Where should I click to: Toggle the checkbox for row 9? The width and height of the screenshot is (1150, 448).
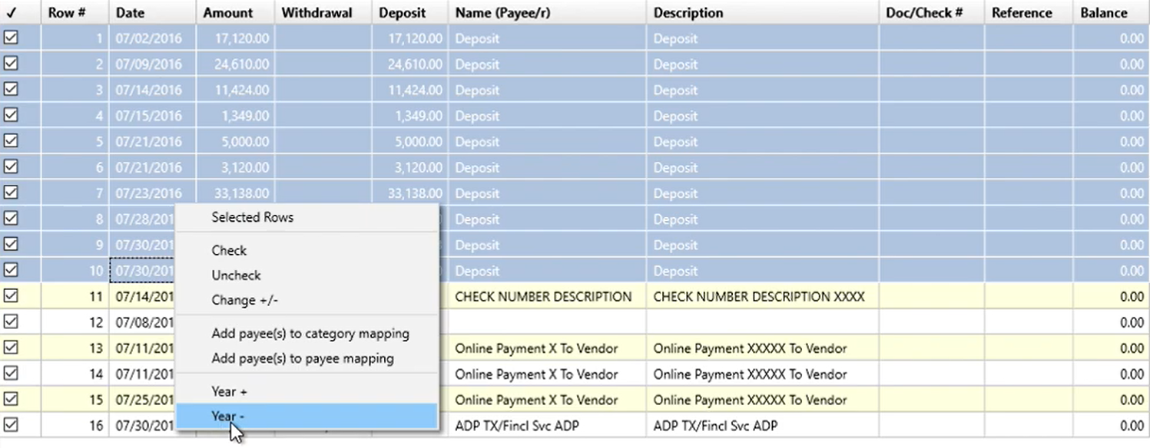click(x=11, y=244)
